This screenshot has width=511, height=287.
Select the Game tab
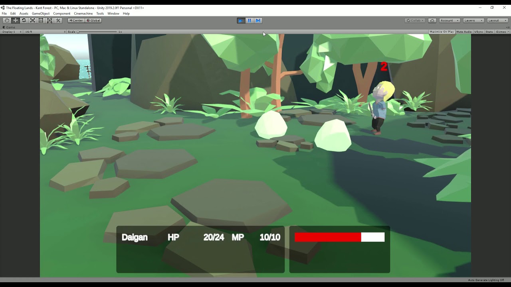click(x=9, y=28)
